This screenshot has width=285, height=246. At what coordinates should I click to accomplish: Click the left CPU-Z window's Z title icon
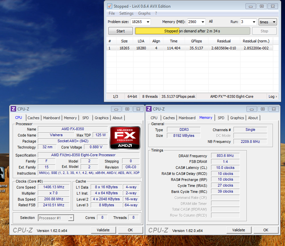(13, 109)
